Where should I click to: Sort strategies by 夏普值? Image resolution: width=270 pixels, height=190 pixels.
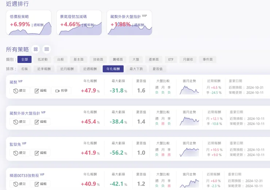pyautogui.click(x=158, y=69)
